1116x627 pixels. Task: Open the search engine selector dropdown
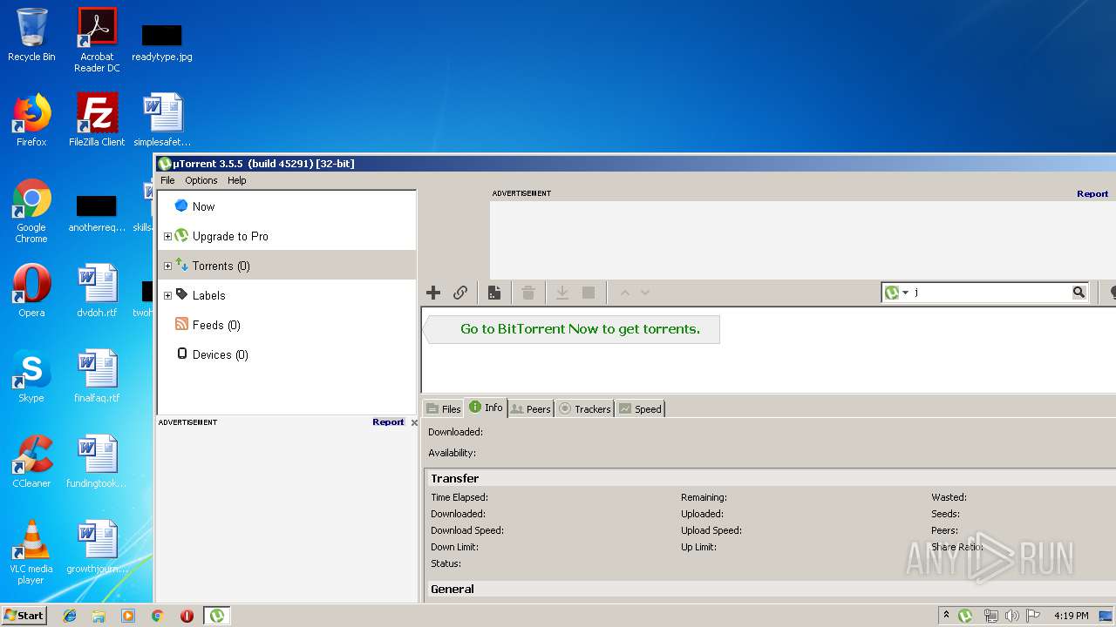(897, 293)
